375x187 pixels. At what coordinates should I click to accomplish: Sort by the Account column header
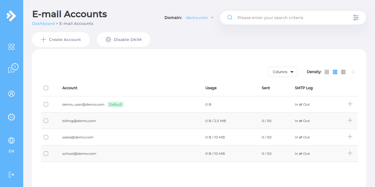pos(70,88)
